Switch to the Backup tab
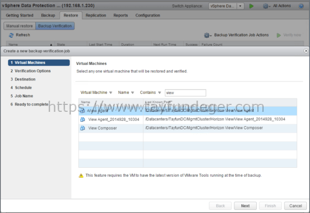 point(48,15)
